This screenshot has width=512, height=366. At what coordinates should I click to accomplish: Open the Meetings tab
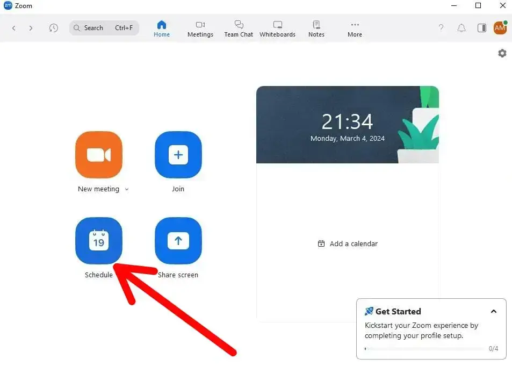200,30
